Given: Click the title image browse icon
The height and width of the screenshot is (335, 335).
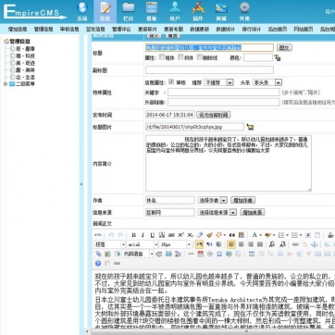Looking at the screenshot, I should (x=250, y=127).
